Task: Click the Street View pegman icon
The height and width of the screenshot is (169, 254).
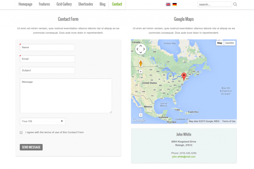Action: point(141,63)
